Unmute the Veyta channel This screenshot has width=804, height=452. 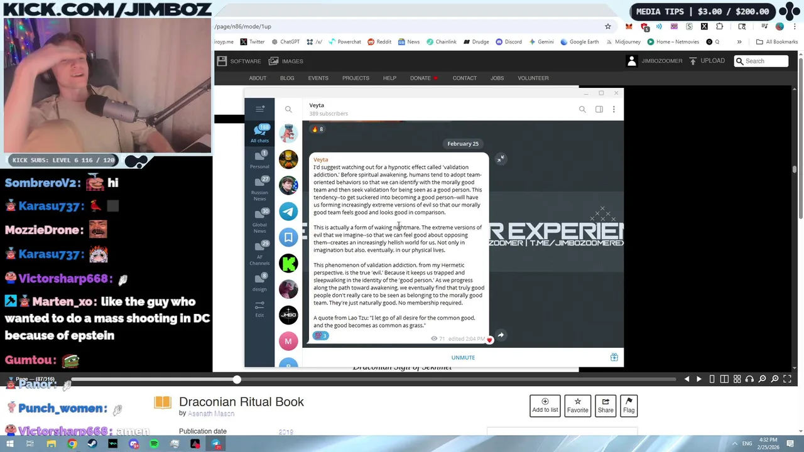(x=463, y=358)
